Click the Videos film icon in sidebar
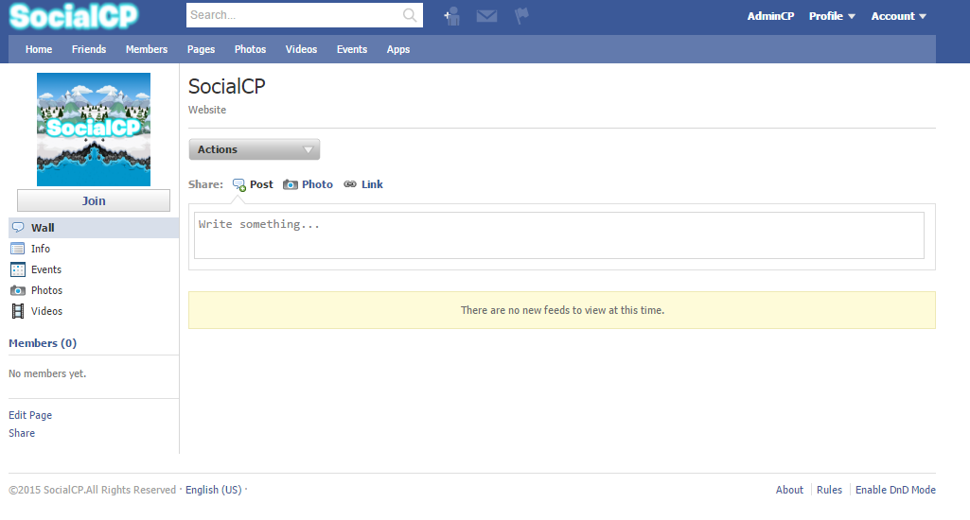Screen dimensions: 970x520 [18, 311]
